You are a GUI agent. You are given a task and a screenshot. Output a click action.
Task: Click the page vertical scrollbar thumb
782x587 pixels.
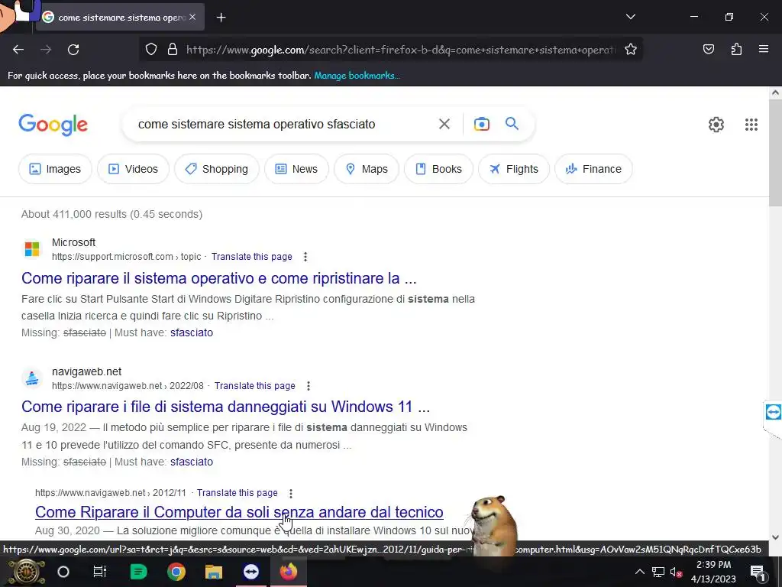coord(775,152)
